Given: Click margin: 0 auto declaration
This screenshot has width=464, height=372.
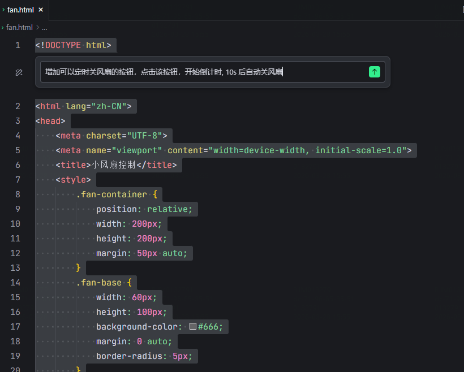Looking at the screenshot, I should [134, 341].
